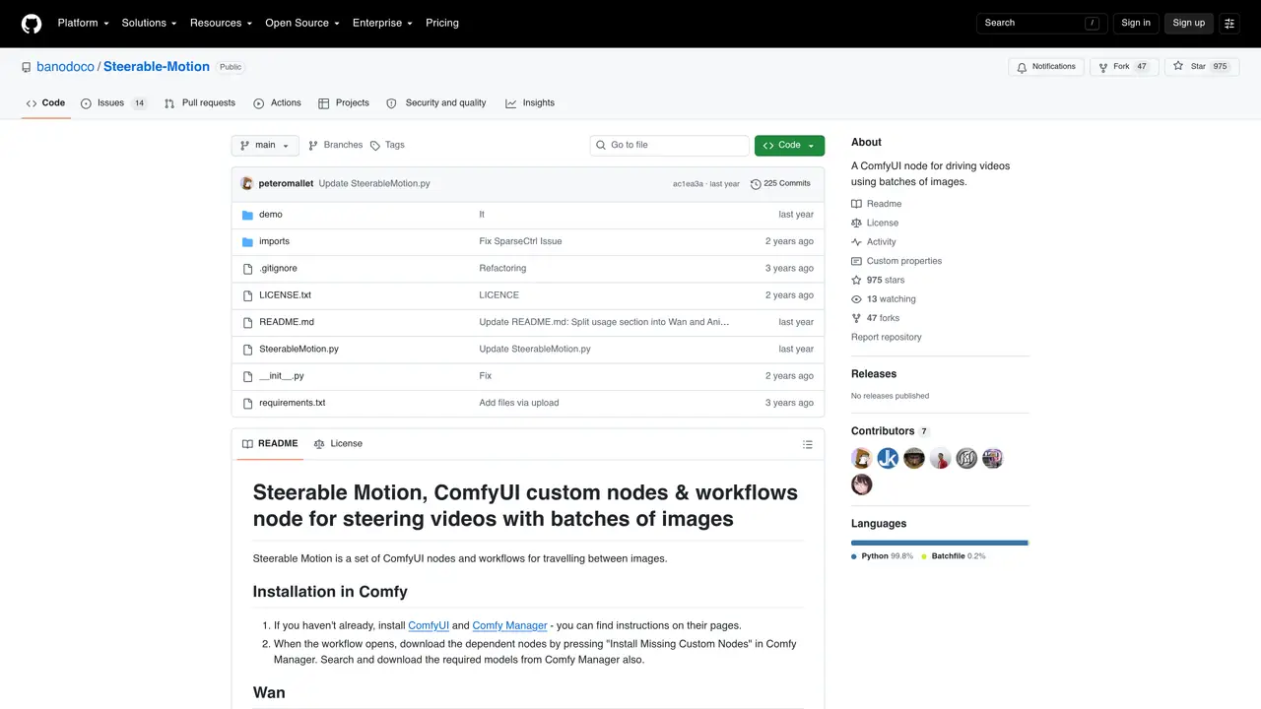View the 13 watching link
The height and width of the screenshot is (709, 1261).
884,299
